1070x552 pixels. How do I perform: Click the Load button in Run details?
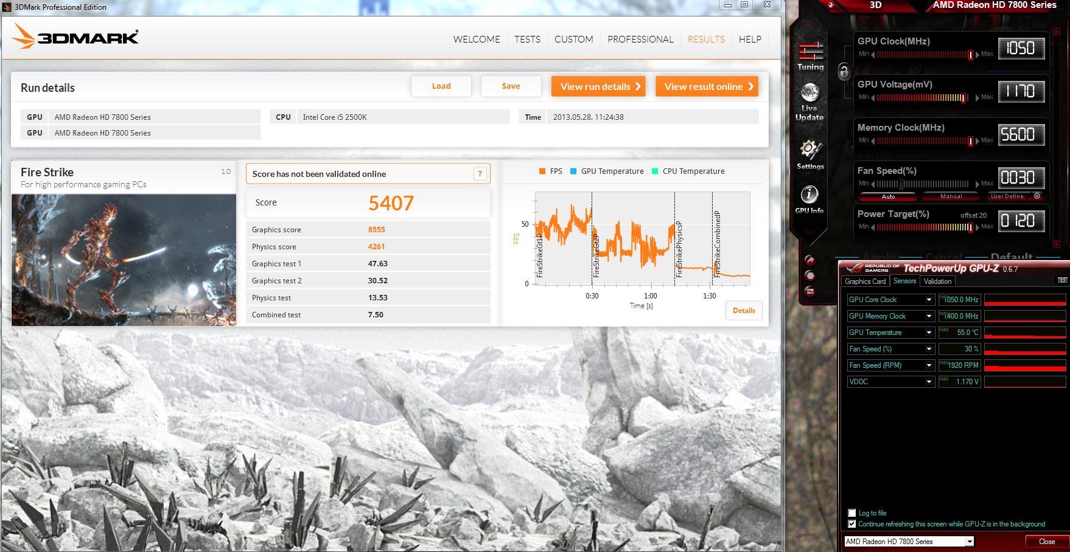coord(441,86)
